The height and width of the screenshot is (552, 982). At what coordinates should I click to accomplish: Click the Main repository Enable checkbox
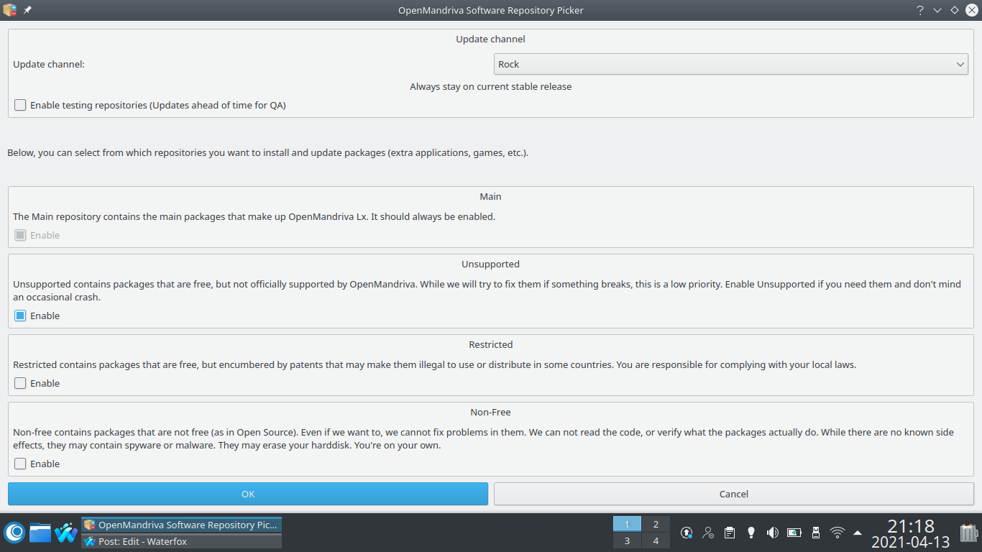[x=20, y=235]
